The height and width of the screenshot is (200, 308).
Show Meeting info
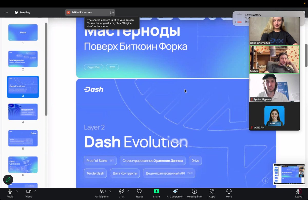click(x=194, y=193)
